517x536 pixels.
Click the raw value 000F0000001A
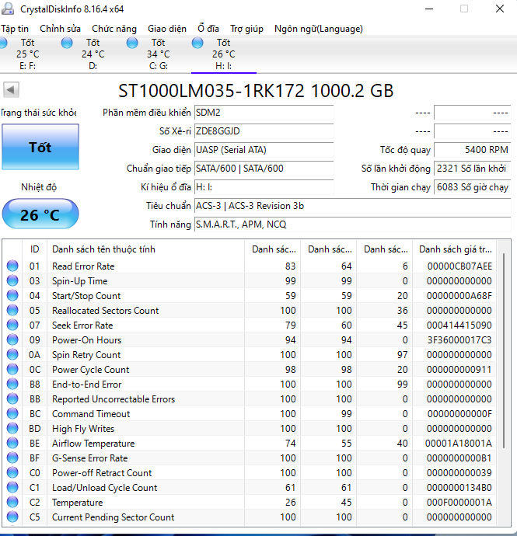pos(459,502)
